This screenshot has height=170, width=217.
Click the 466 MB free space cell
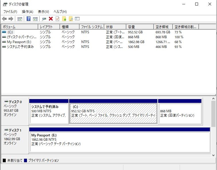161,47
